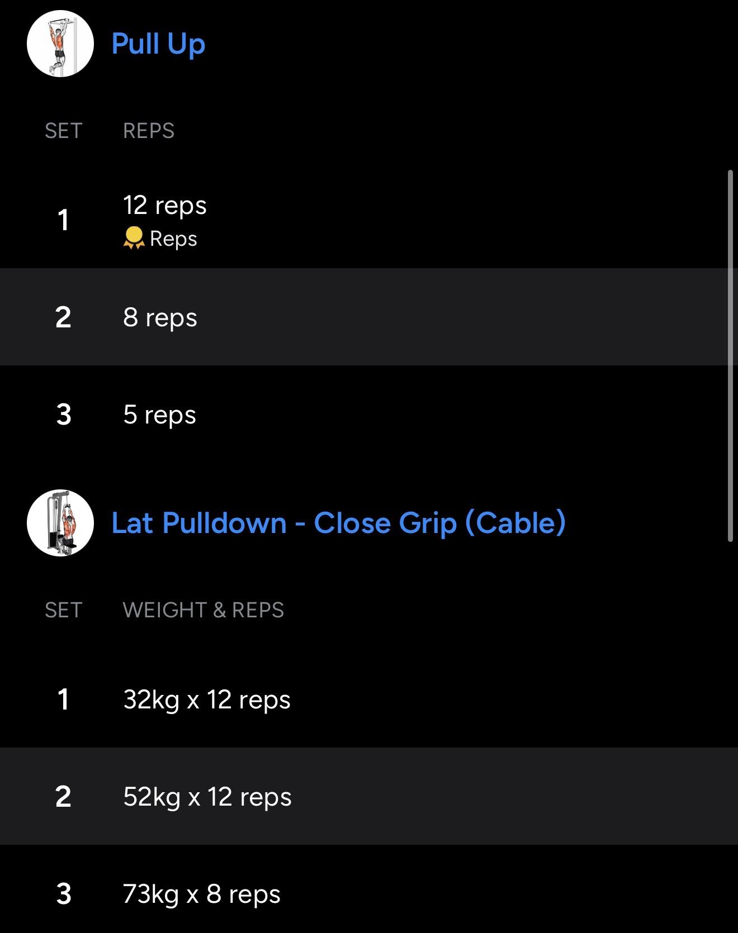Tap set number 1 under Lat Pulldown
This screenshot has width=738, height=933.
(x=63, y=699)
